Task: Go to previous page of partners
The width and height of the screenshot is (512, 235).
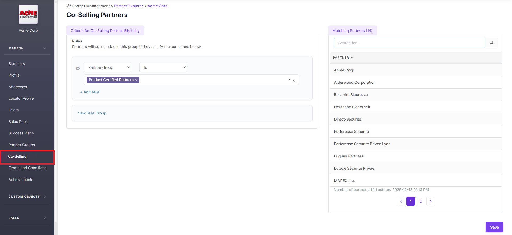Action: pos(401,201)
